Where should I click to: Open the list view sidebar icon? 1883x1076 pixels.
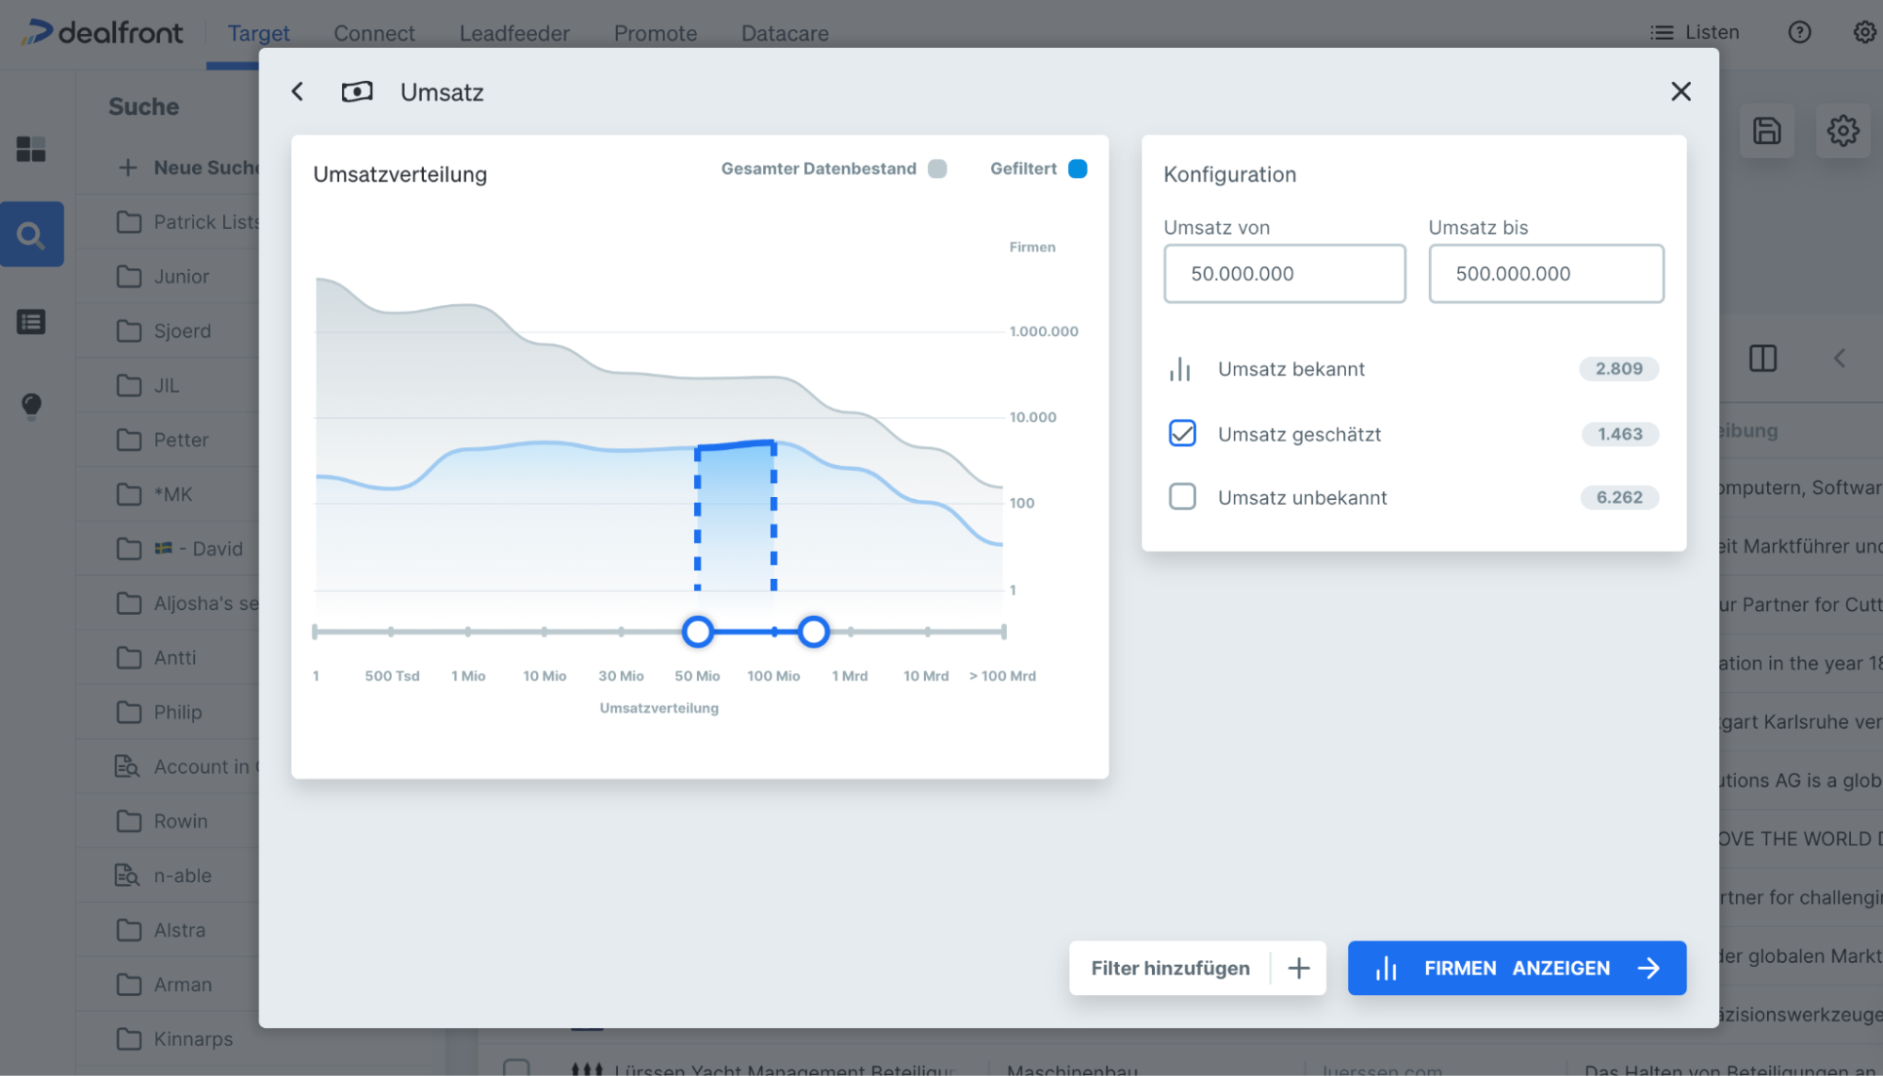[x=31, y=322]
